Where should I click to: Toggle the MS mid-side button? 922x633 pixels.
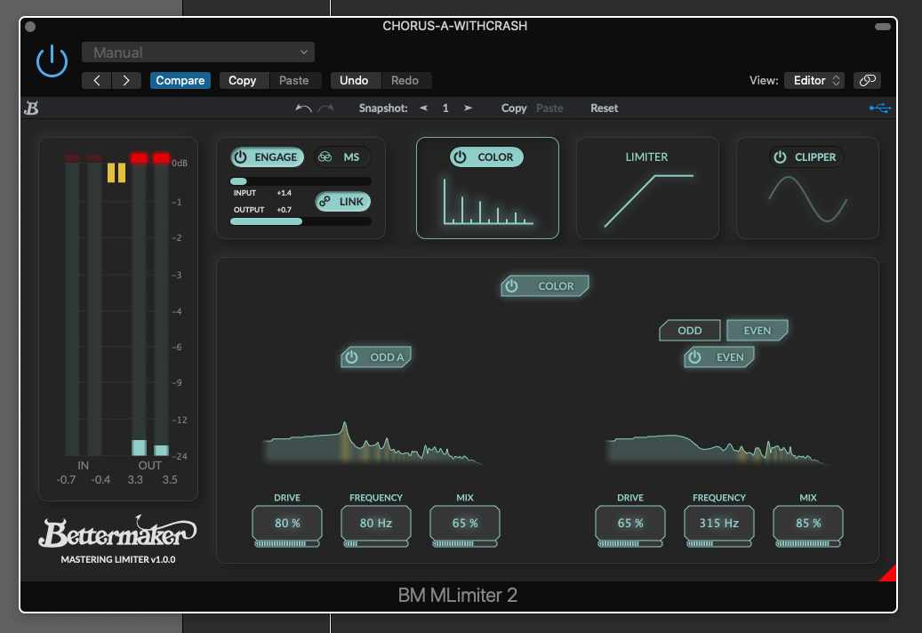click(342, 157)
